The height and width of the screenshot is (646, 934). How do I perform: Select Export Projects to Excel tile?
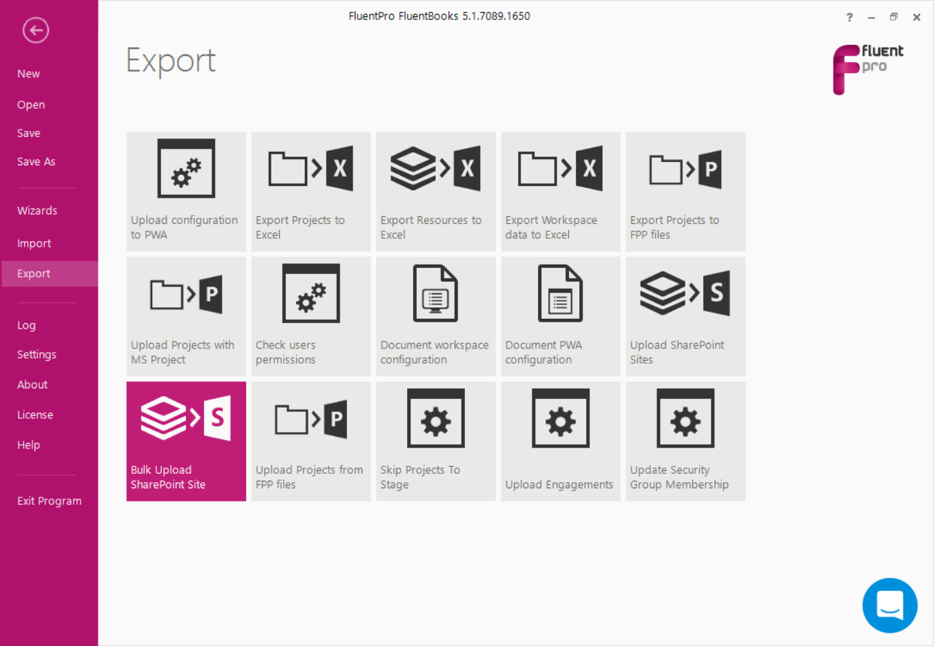311,191
